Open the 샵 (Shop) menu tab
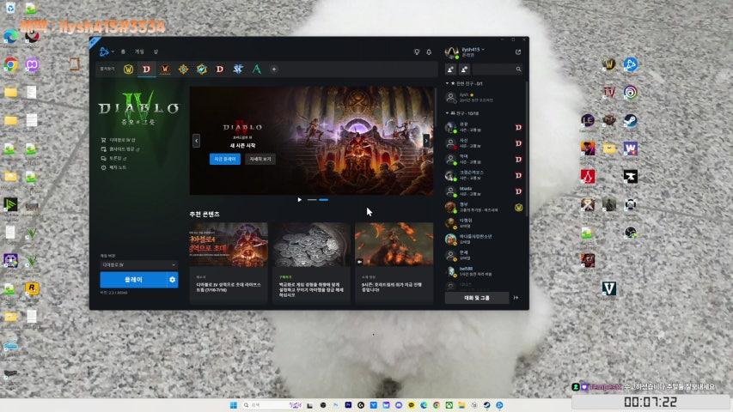 [156, 51]
